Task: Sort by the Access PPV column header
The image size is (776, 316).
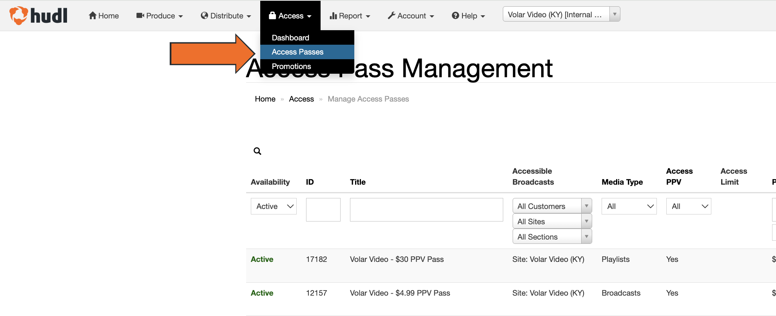Action: pyautogui.click(x=680, y=176)
